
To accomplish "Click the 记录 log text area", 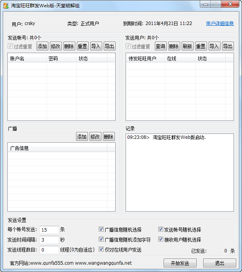I will [x=180, y=172].
